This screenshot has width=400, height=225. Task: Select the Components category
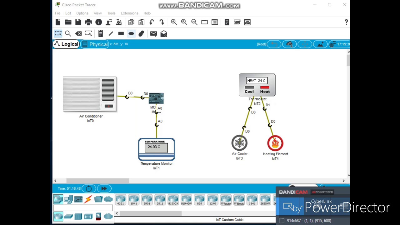point(78,199)
